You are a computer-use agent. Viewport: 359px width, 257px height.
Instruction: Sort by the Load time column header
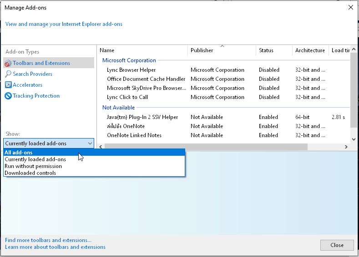pos(339,50)
